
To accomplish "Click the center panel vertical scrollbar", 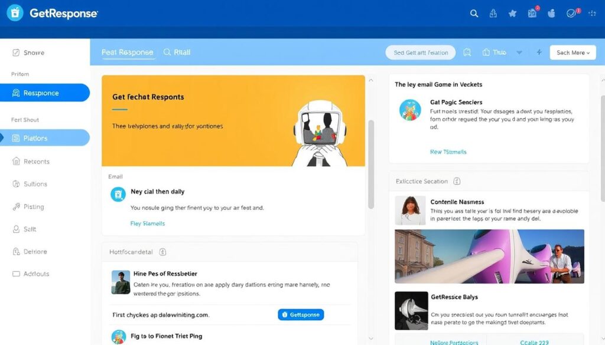I will pos(371,165).
